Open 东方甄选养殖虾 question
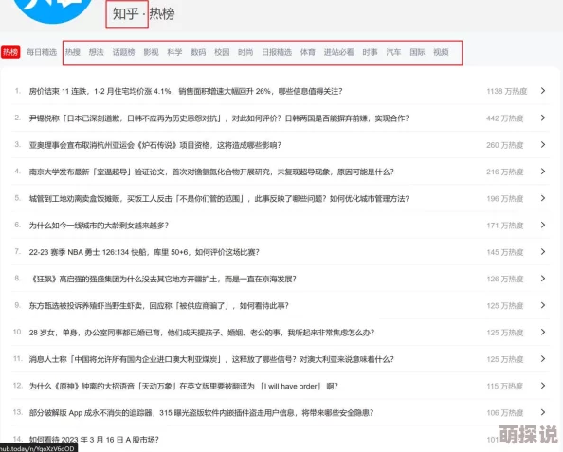The height and width of the screenshot is (452, 563). coord(158,305)
